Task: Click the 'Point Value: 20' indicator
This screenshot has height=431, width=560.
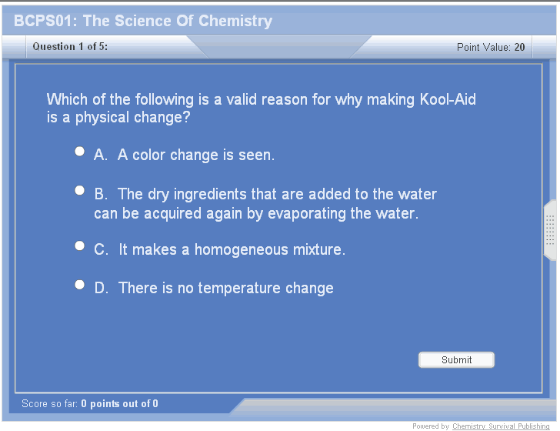Action: tap(491, 47)
